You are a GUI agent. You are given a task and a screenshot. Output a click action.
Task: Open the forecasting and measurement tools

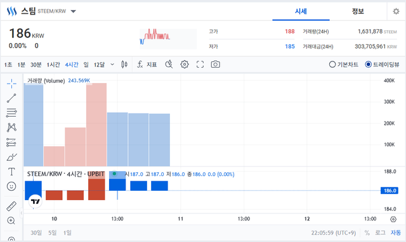(11, 142)
